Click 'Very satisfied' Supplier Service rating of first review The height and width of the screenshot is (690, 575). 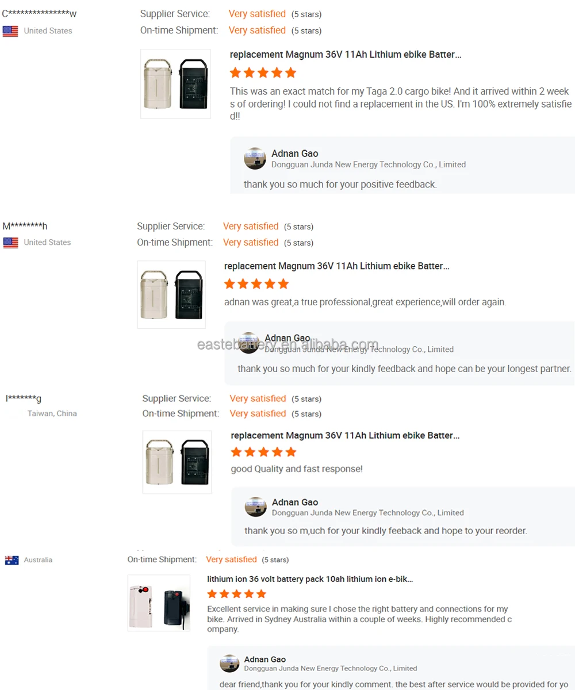pos(257,14)
